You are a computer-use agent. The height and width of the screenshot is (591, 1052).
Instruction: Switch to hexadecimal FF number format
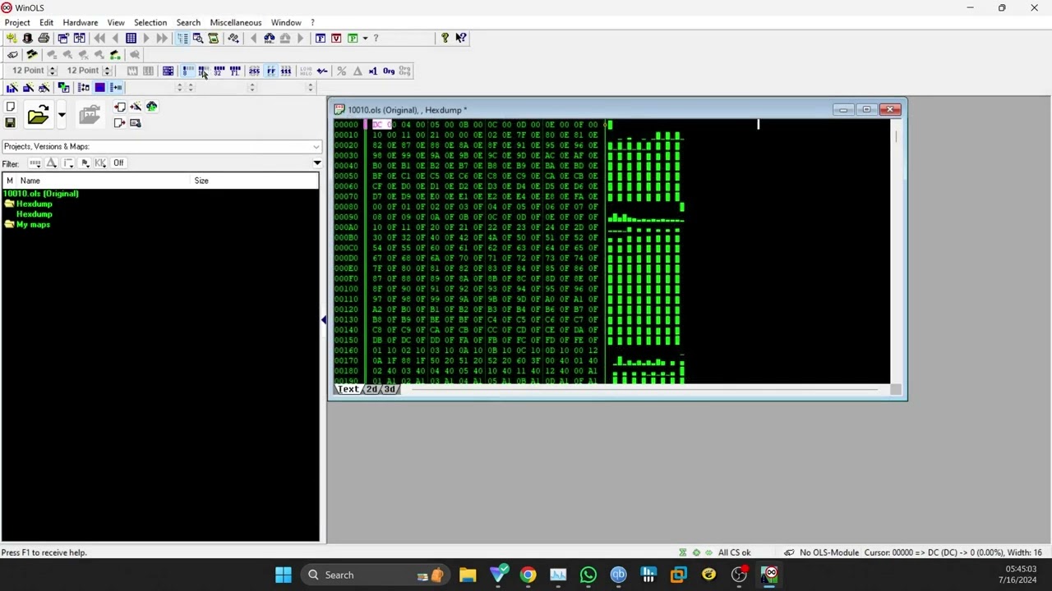270,71
